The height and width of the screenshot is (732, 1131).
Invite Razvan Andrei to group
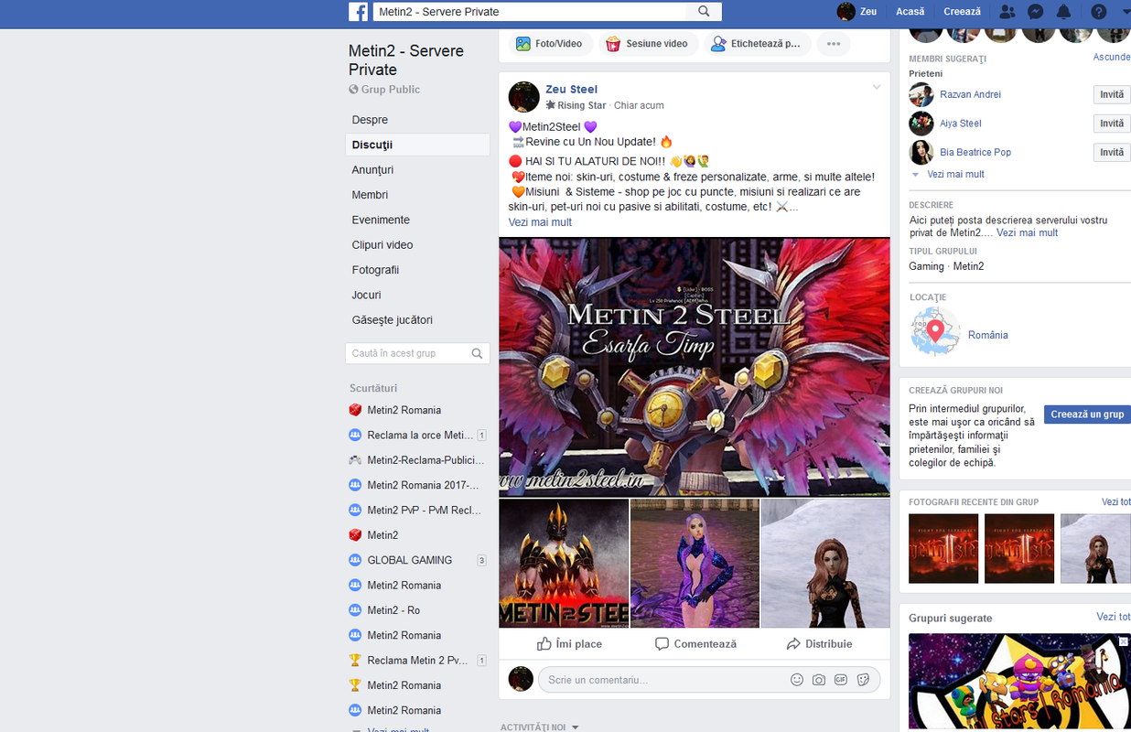click(1112, 94)
